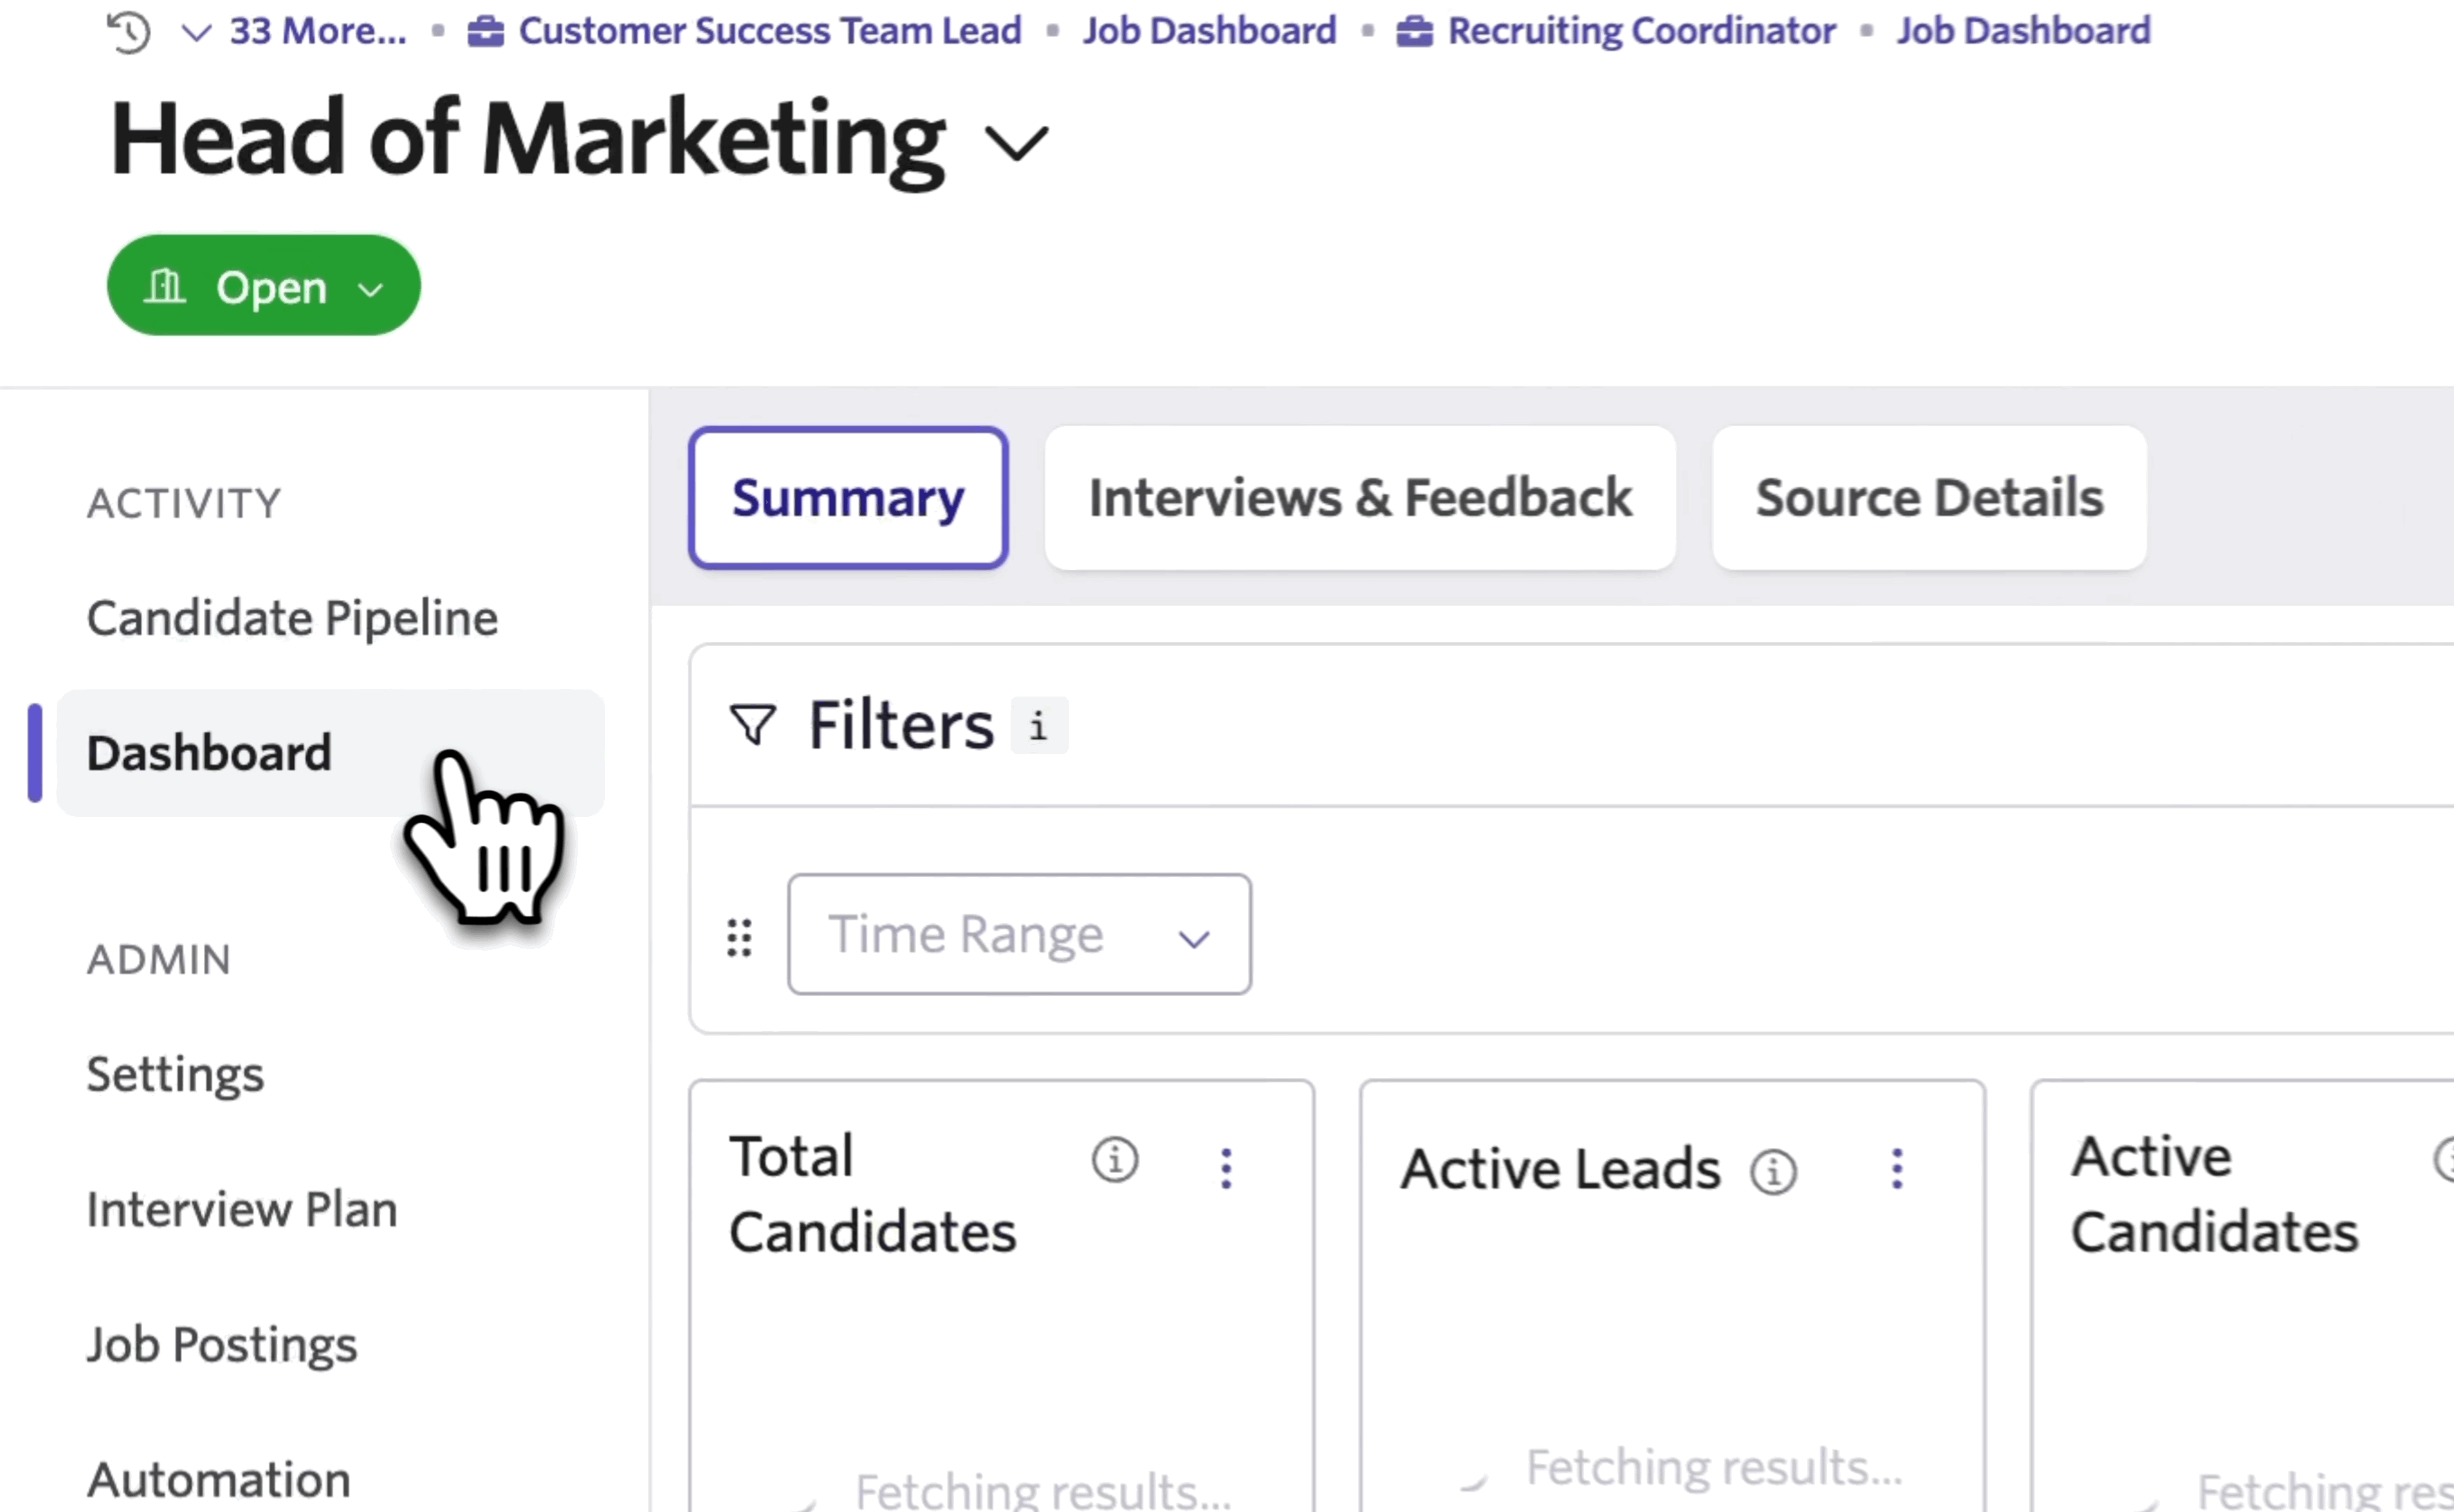This screenshot has width=2454, height=1512.
Task: Open Total Candidates three-dot menu
Action: point(1226,1167)
